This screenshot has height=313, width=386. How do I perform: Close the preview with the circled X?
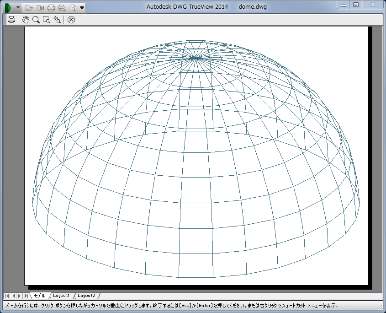click(x=71, y=20)
